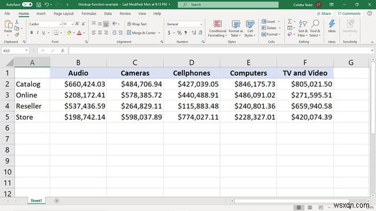The height and width of the screenshot is (211, 376).
Task: Click the Increase Decimal icon
Action: click(194, 32)
